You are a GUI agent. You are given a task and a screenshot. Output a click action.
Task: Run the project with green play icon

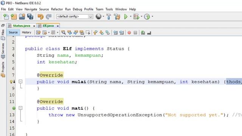click(x=126, y=17)
